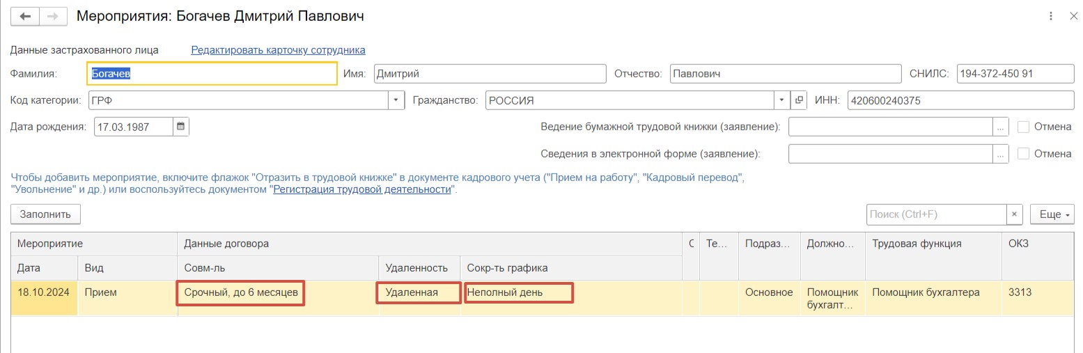This screenshot has height=353, width=1083.
Task: Select the Удаленная cell
Action: tap(419, 299)
